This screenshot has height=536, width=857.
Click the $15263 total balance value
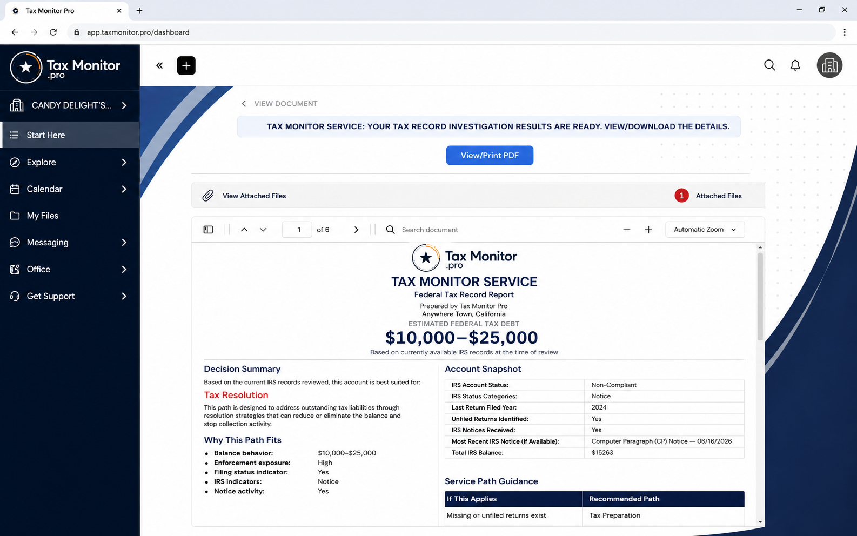[602, 453]
